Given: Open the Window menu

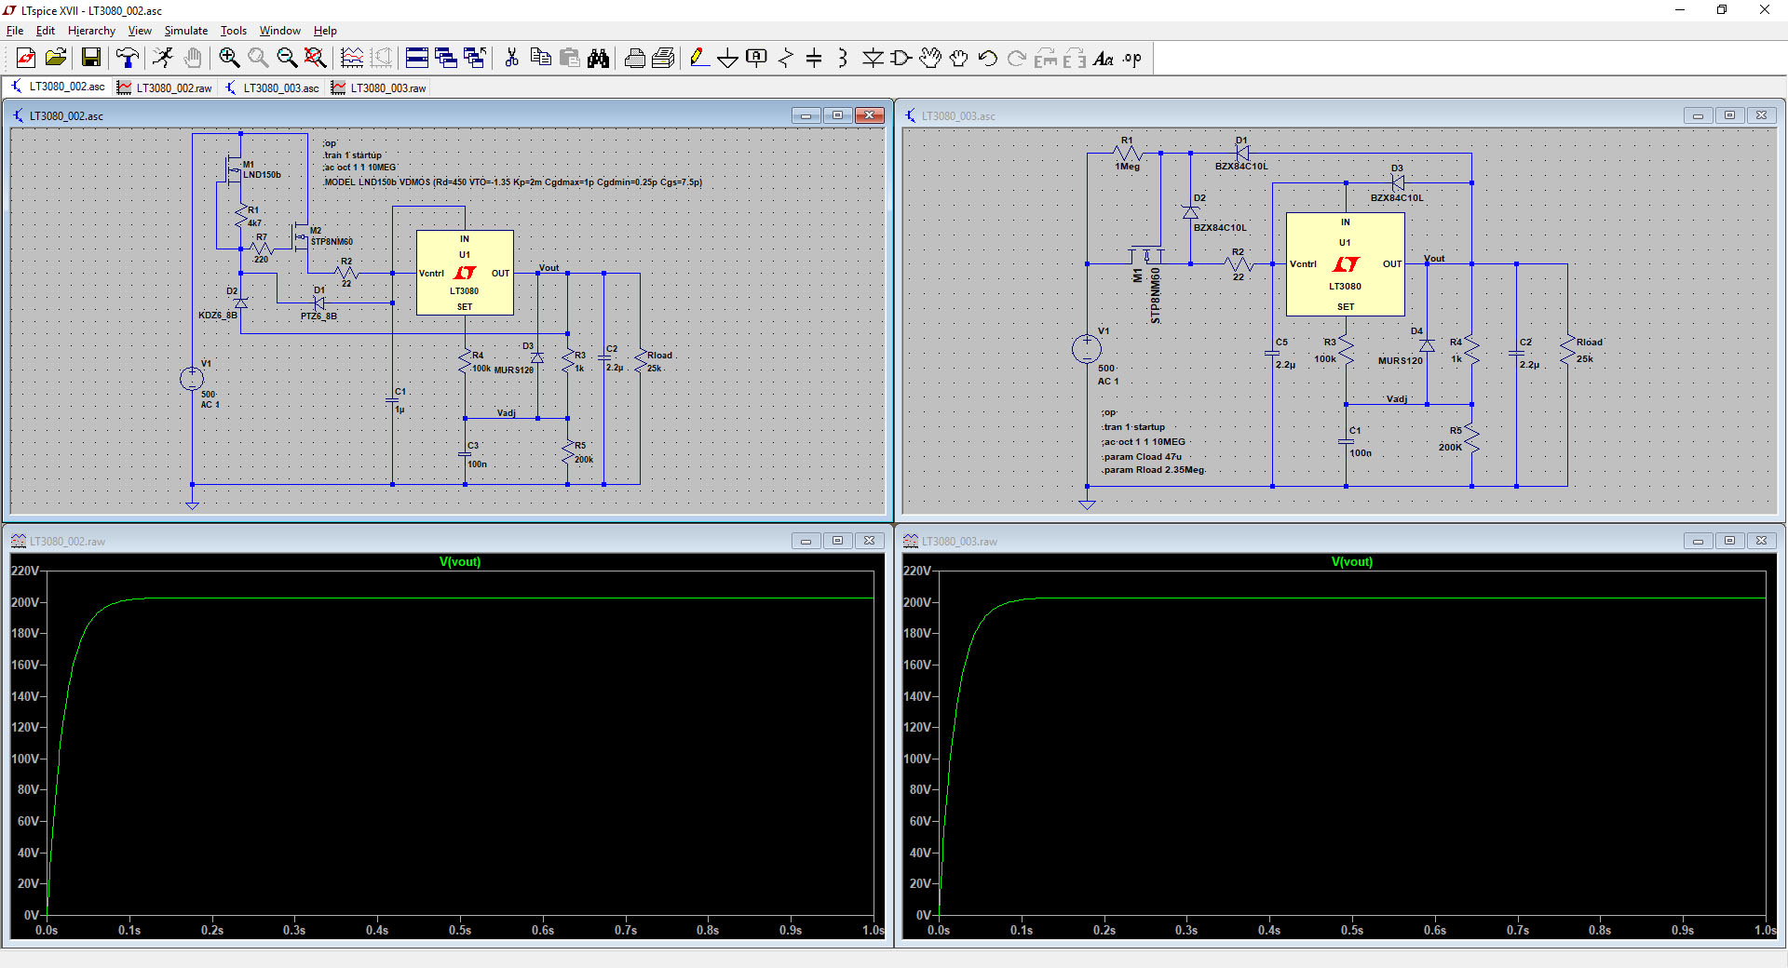Looking at the screenshot, I should [x=280, y=31].
